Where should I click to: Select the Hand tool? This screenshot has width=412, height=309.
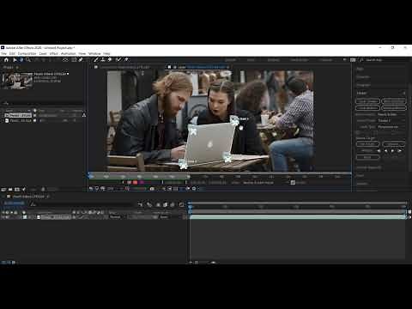pos(21,60)
